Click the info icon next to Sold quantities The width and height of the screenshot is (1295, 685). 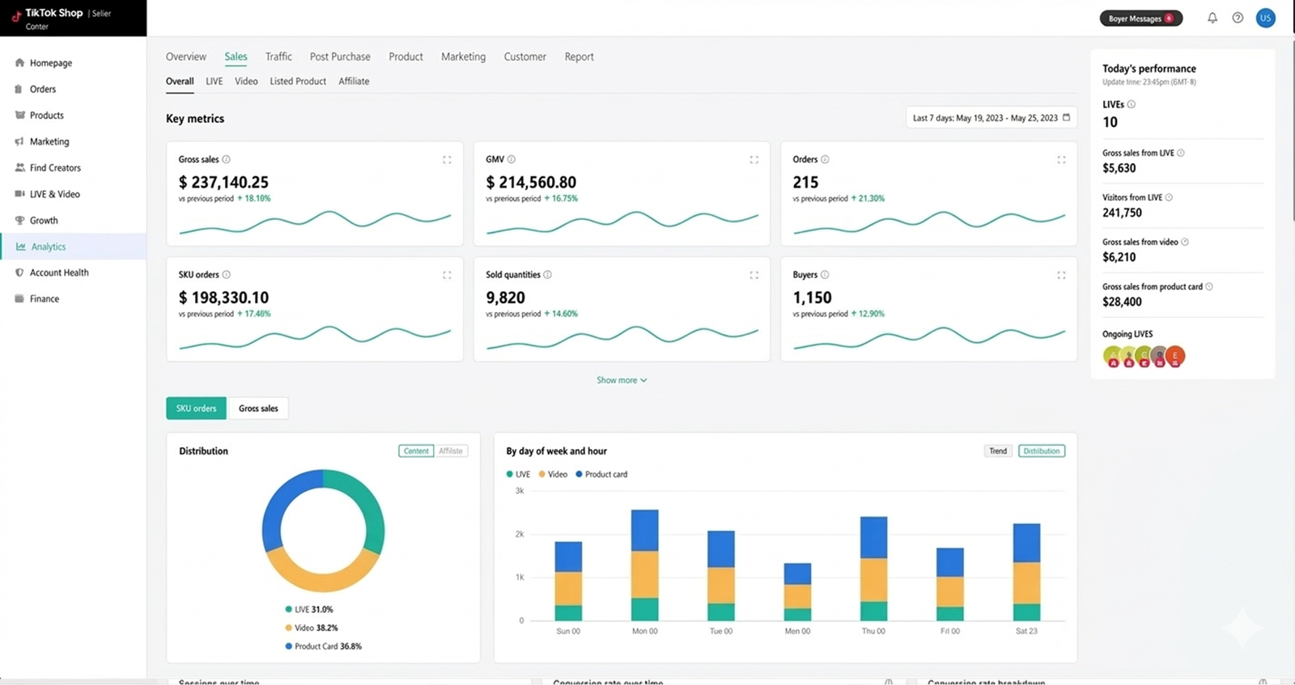(548, 275)
